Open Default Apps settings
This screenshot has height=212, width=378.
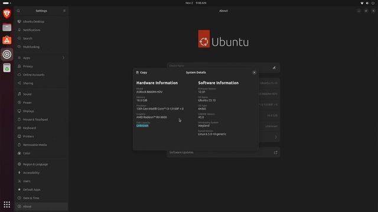tap(41, 190)
